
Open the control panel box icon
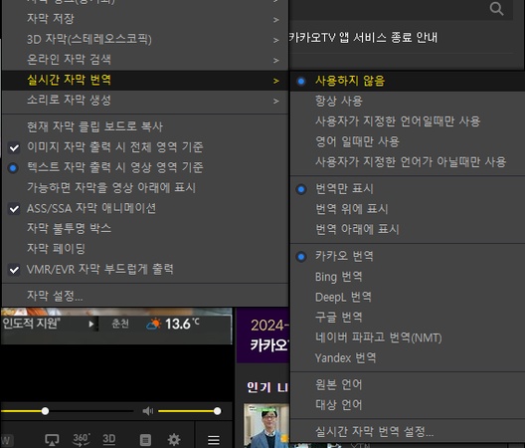pos(145,440)
